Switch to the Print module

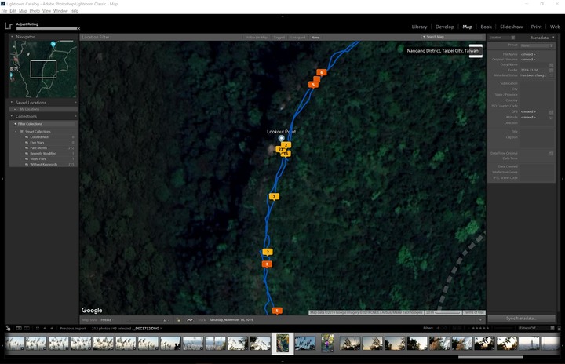click(536, 27)
